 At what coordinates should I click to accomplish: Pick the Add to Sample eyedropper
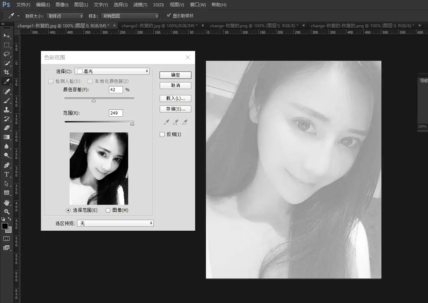point(176,122)
